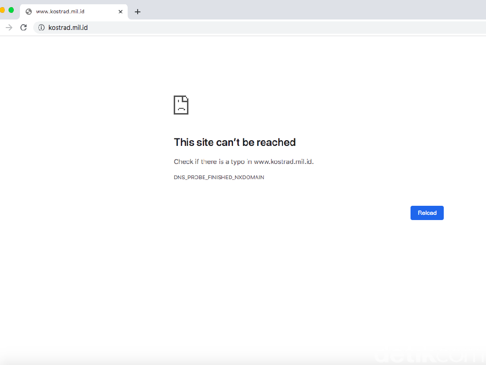The height and width of the screenshot is (365, 486).
Task: Select the www.kostrad.mil.id tab
Action: [74, 12]
